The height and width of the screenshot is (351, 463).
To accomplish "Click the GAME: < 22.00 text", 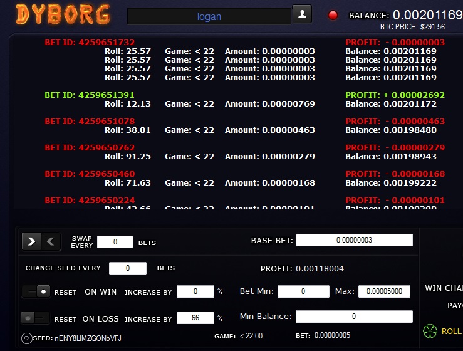I will click(x=238, y=336).
